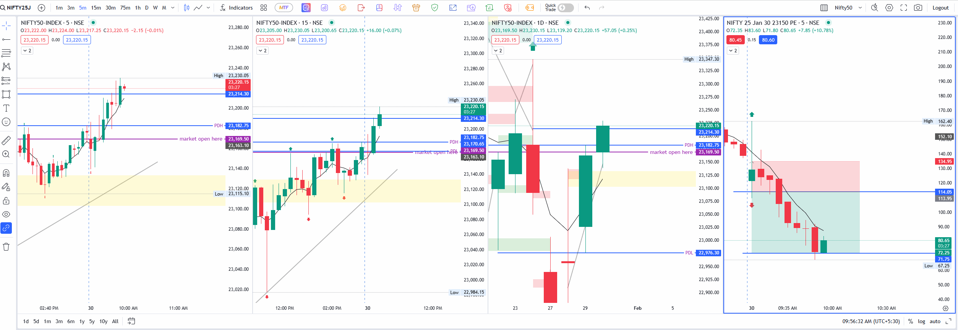Open symbol search NIFTY25J
958x330 pixels.
[x=16, y=8]
